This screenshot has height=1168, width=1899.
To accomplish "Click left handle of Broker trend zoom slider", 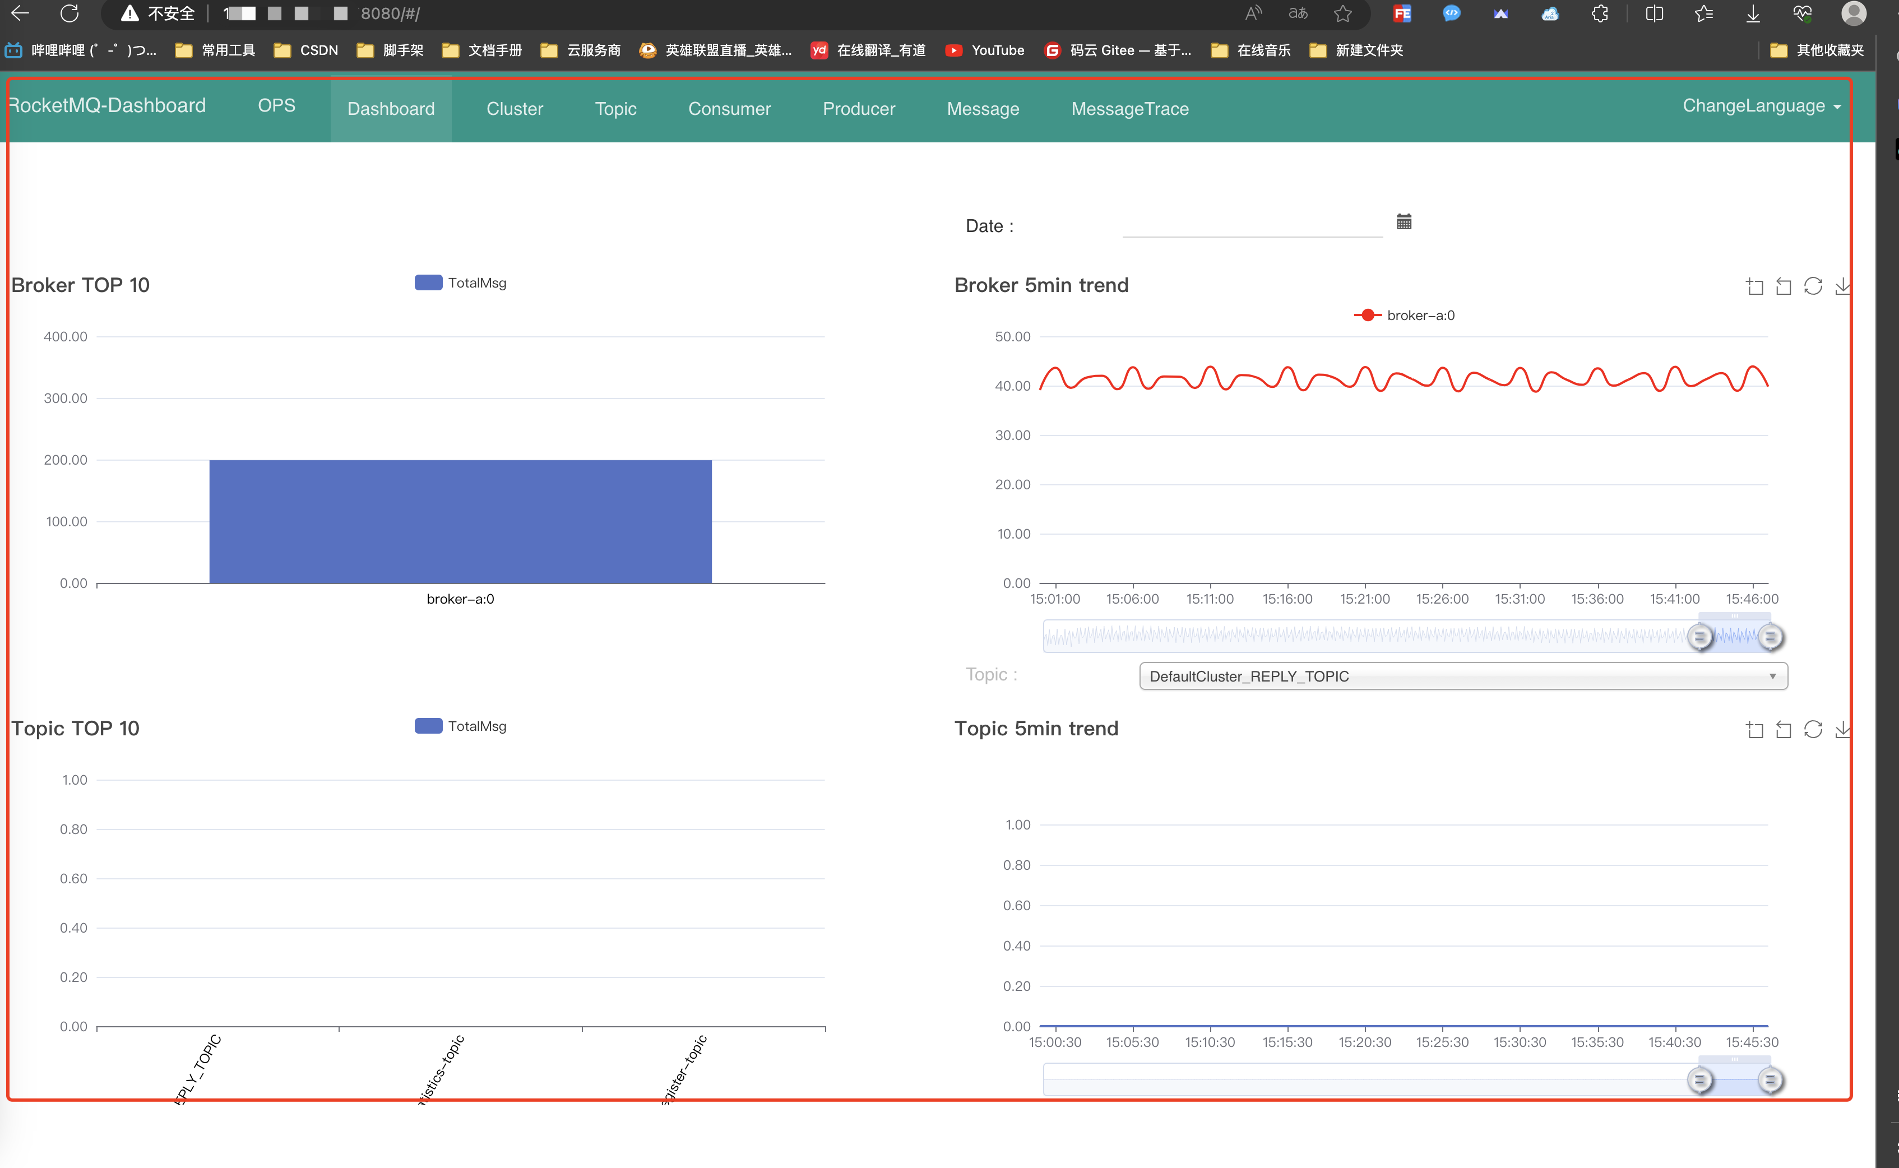I will (1699, 637).
